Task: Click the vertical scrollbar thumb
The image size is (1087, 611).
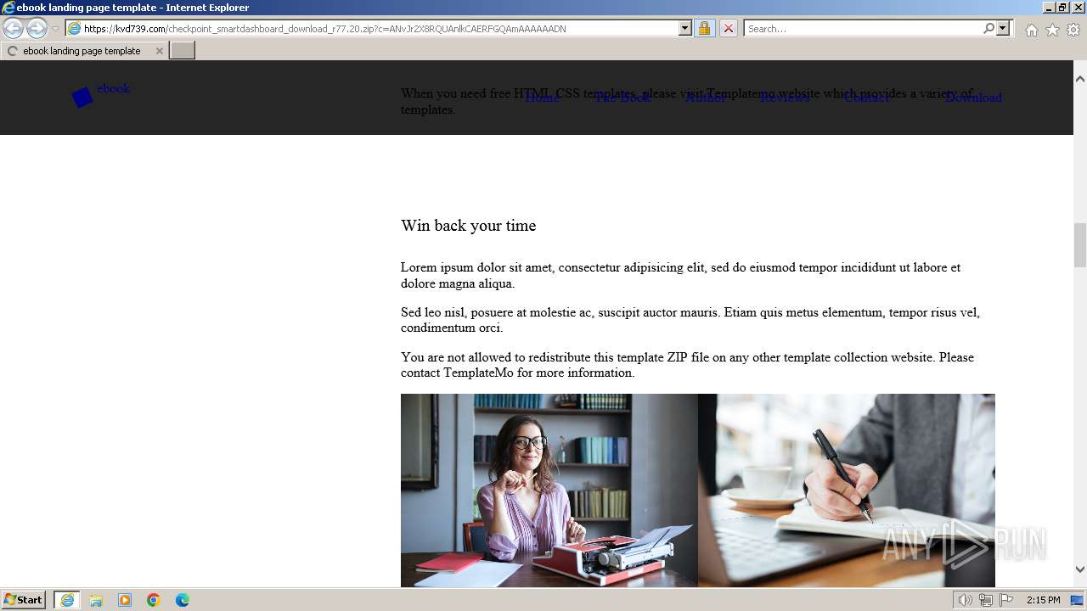Action: (x=1080, y=245)
